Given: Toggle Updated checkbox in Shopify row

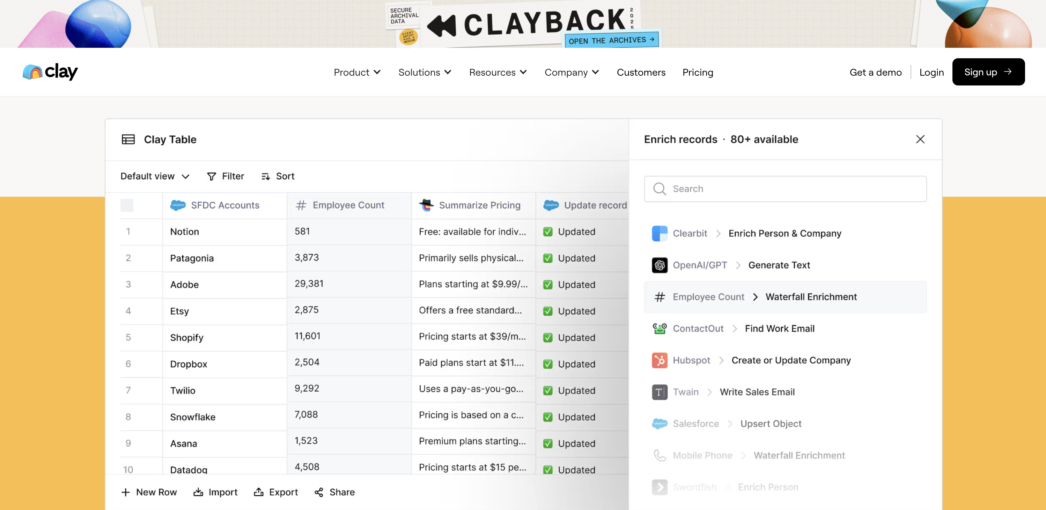Looking at the screenshot, I should click(x=548, y=338).
